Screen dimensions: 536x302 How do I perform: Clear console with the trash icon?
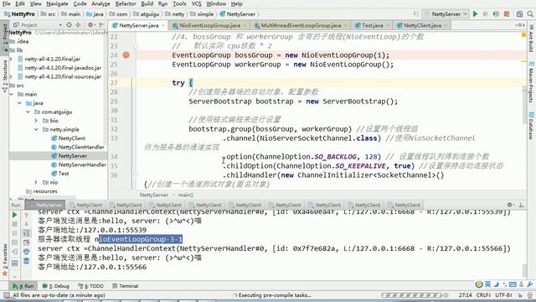click(26, 261)
